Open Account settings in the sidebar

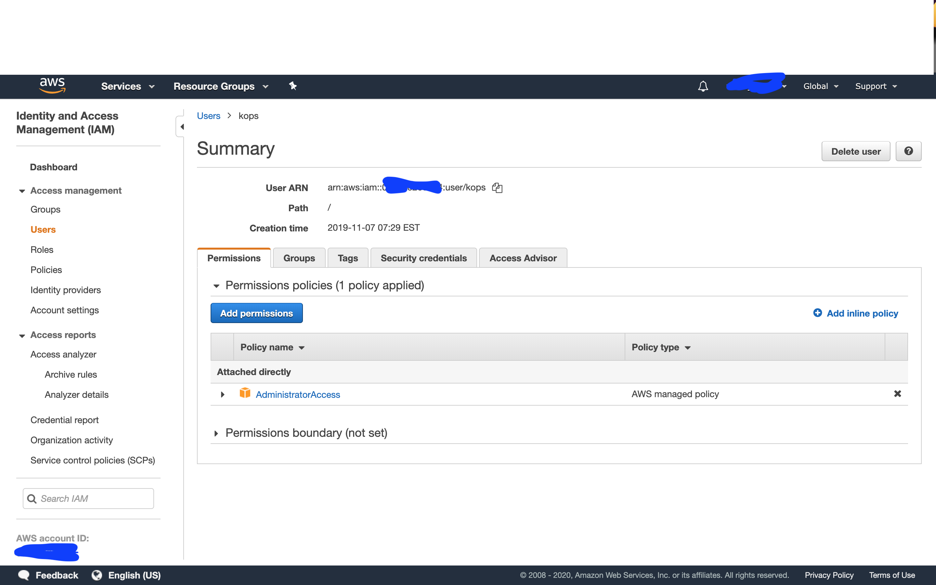(65, 310)
